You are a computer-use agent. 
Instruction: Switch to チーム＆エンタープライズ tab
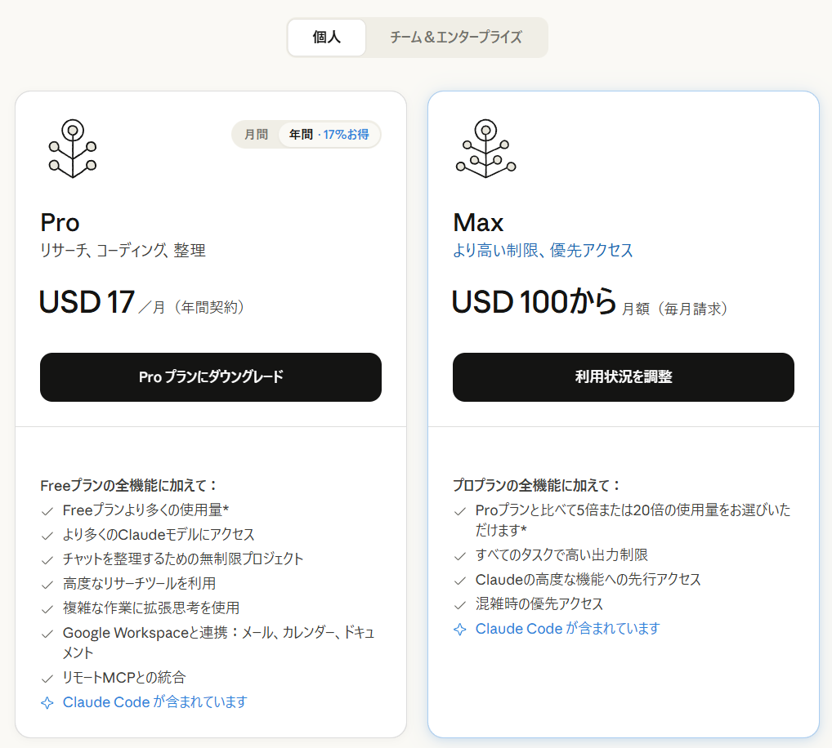coord(455,38)
